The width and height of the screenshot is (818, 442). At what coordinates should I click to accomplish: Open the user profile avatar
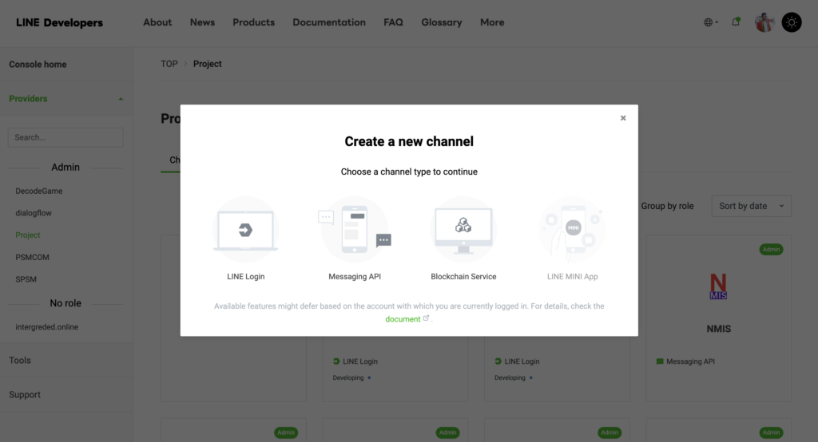click(764, 22)
